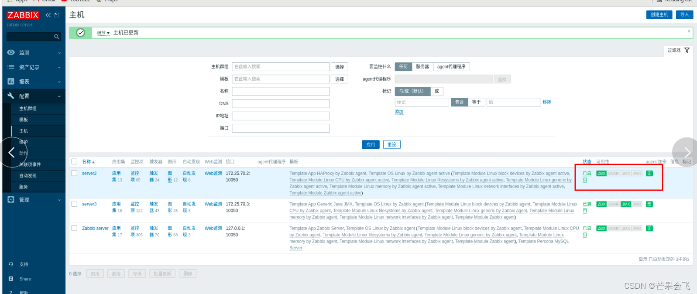
Task: Click the sidebar search magnifier icon
Action: point(57,37)
